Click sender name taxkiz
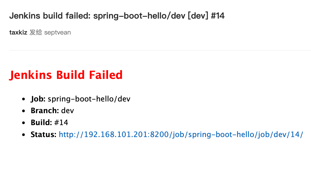This screenshot has height=170, width=311. click(18, 33)
